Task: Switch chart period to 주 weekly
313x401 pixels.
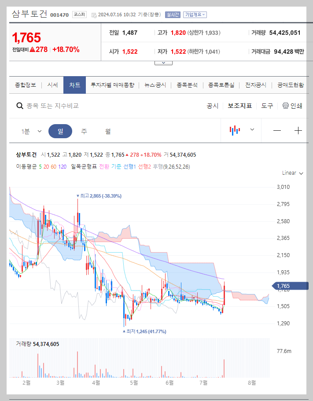Action: point(84,131)
